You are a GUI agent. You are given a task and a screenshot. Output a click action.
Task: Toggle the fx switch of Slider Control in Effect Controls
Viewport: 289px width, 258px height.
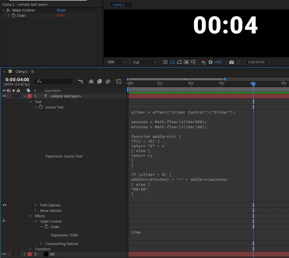click(8, 10)
